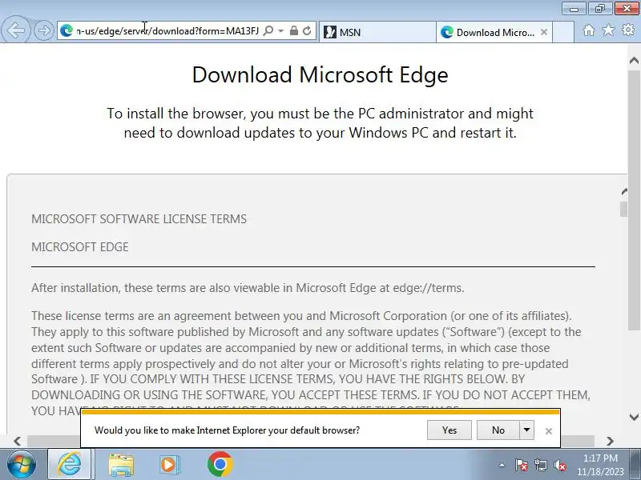
Task: Open the Tools gear menu
Action: tap(628, 30)
